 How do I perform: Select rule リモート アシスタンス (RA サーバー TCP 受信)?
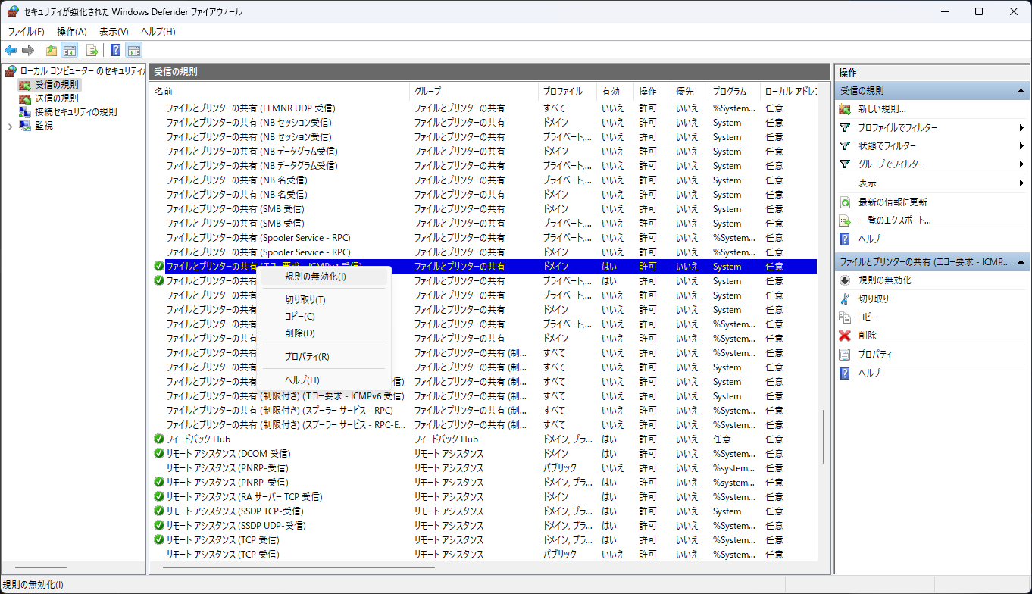(x=484, y=497)
